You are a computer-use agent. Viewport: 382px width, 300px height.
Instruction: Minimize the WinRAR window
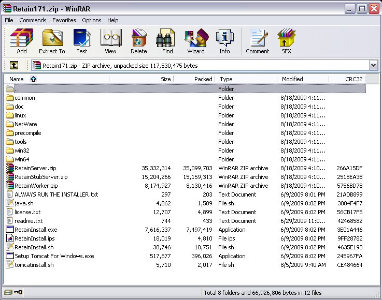(x=349, y=9)
